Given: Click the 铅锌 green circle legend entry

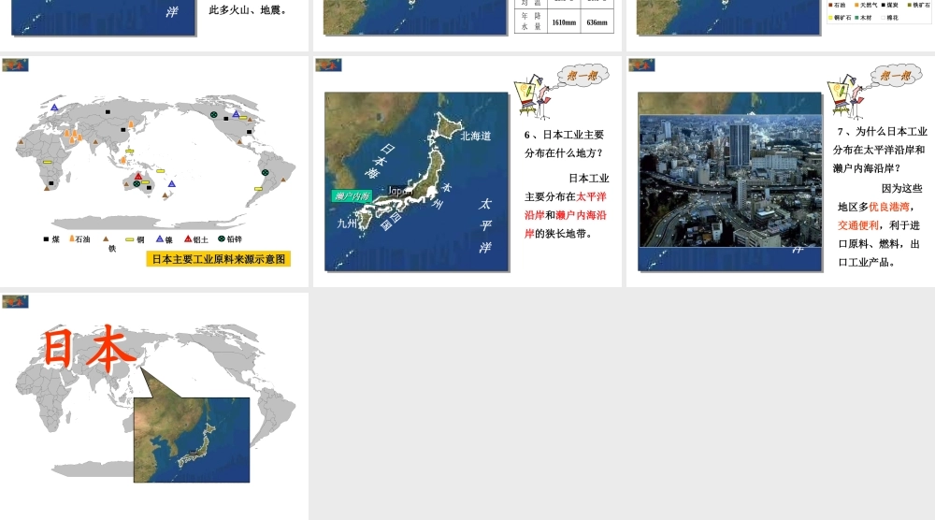Looking at the screenshot, I should coord(230,239).
